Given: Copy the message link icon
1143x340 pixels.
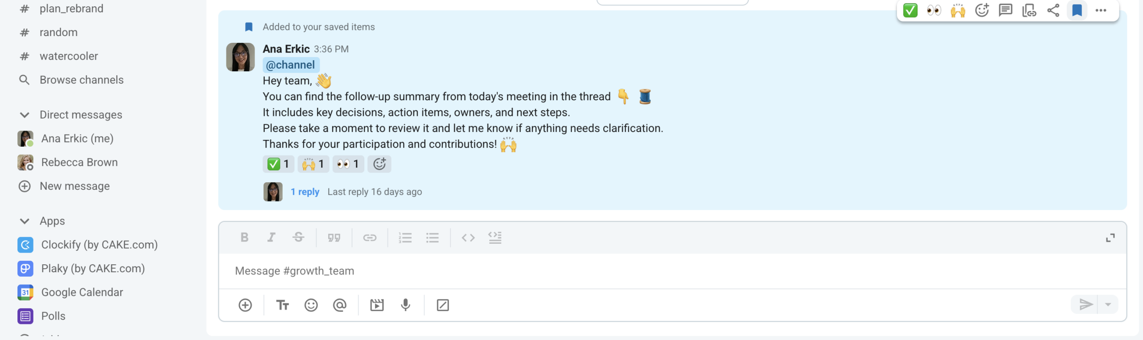Looking at the screenshot, I should [x=1030, y=10].
